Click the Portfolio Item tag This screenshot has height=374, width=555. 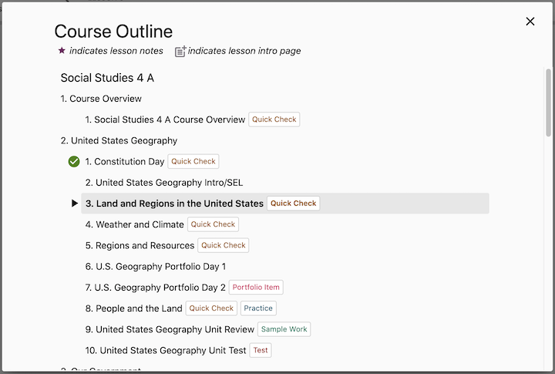click(x=256, y=288)
